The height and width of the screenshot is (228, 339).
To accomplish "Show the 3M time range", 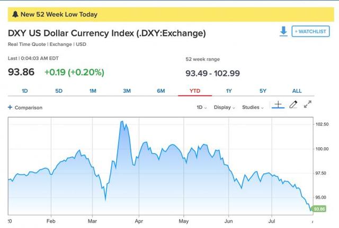I will 127,91.
